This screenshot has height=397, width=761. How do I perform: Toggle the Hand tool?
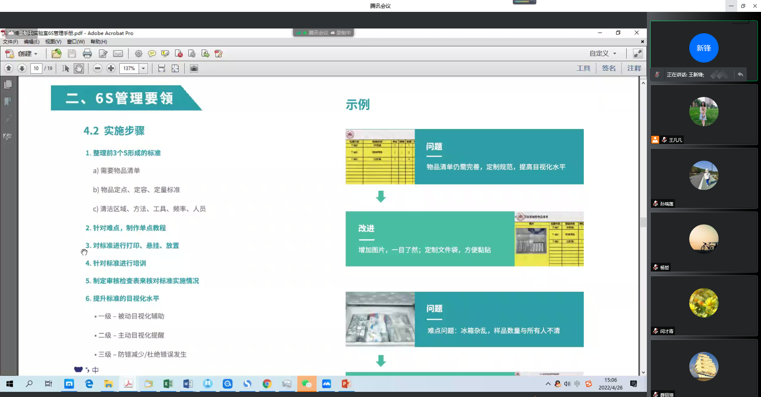click(x=79, y=68)
